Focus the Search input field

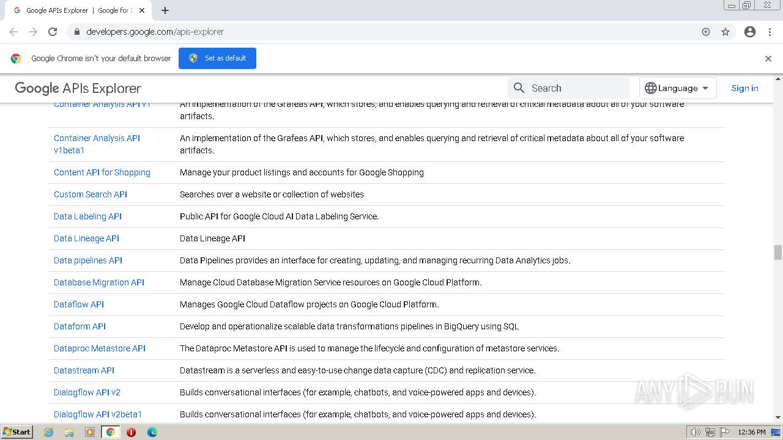[x=568, y=88]
